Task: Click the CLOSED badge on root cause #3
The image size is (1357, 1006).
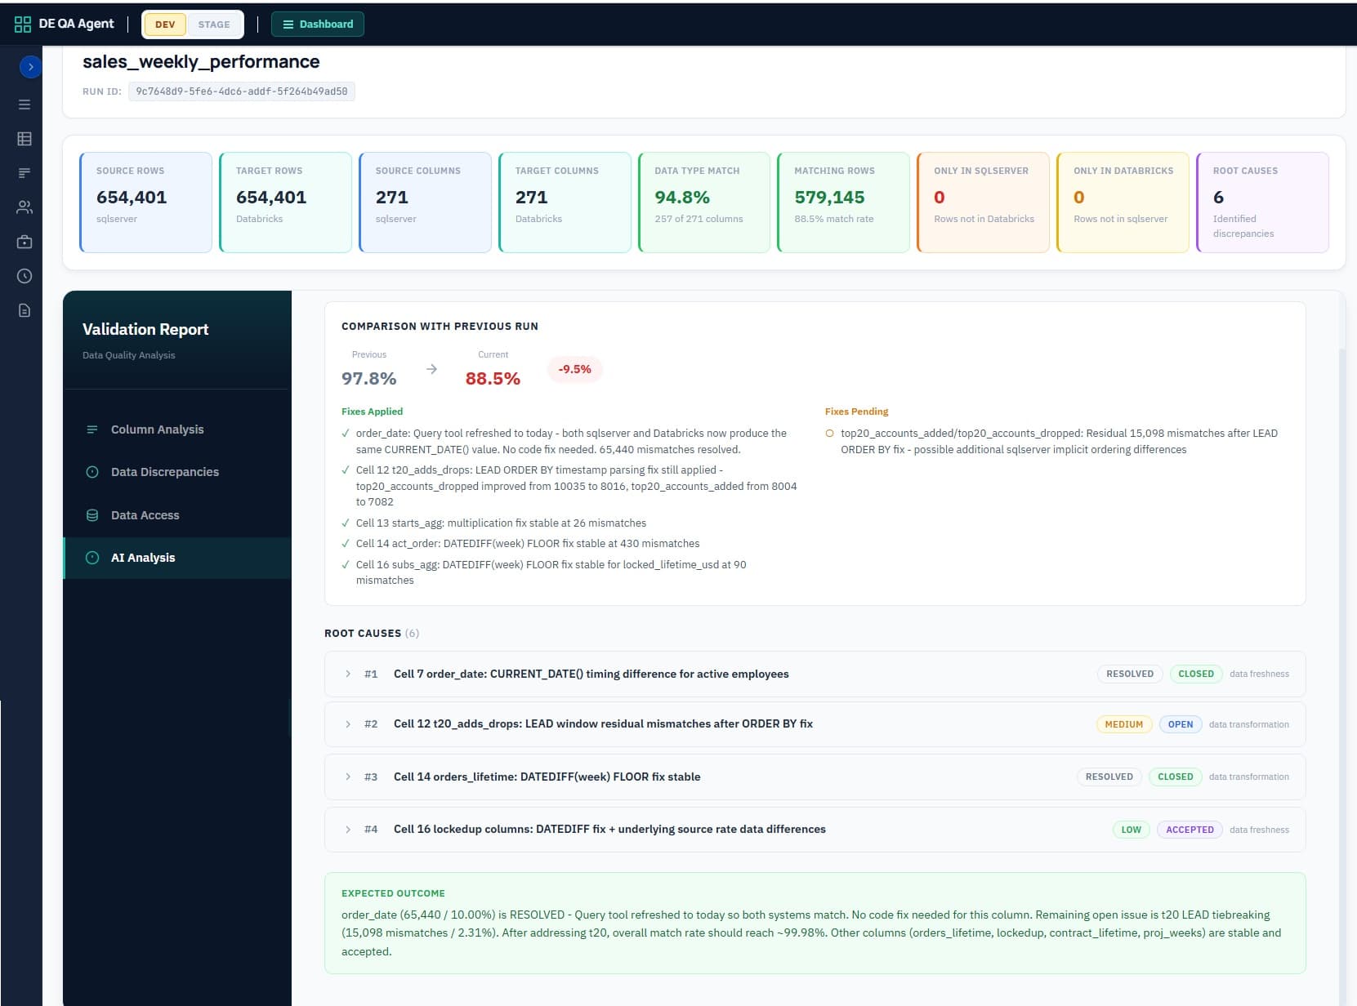Action: (x=1176, y=777)
